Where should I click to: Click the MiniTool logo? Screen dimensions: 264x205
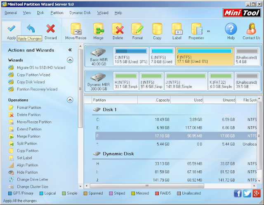point(242,13)
